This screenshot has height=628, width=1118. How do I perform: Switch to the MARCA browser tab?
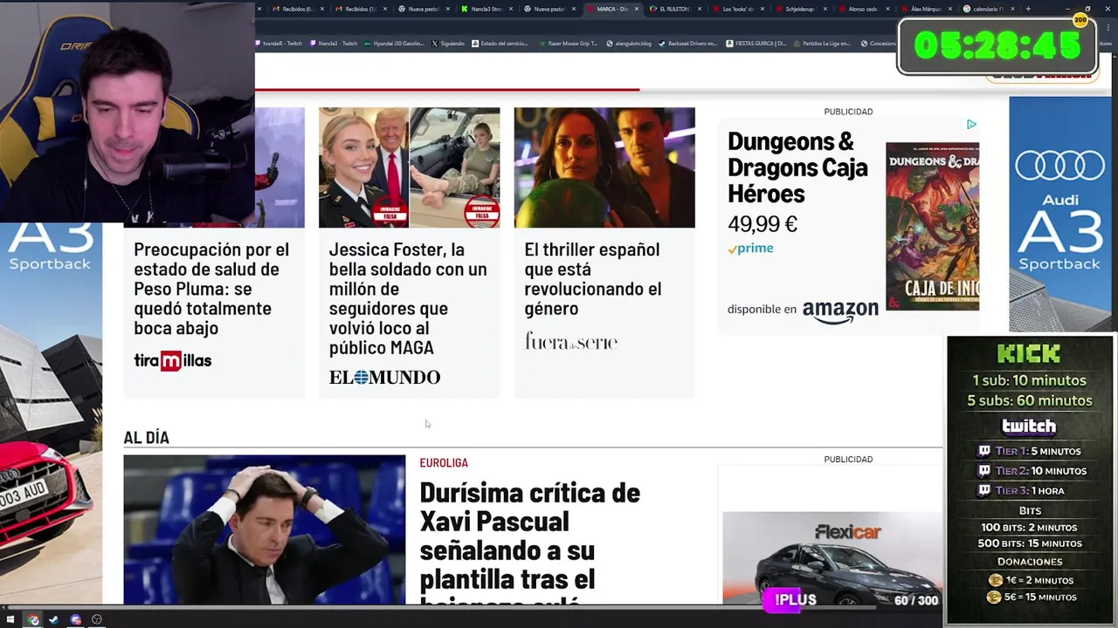point(611,9)
